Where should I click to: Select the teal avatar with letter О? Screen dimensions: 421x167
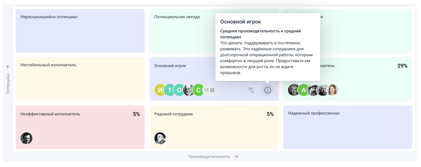point(179,90)
